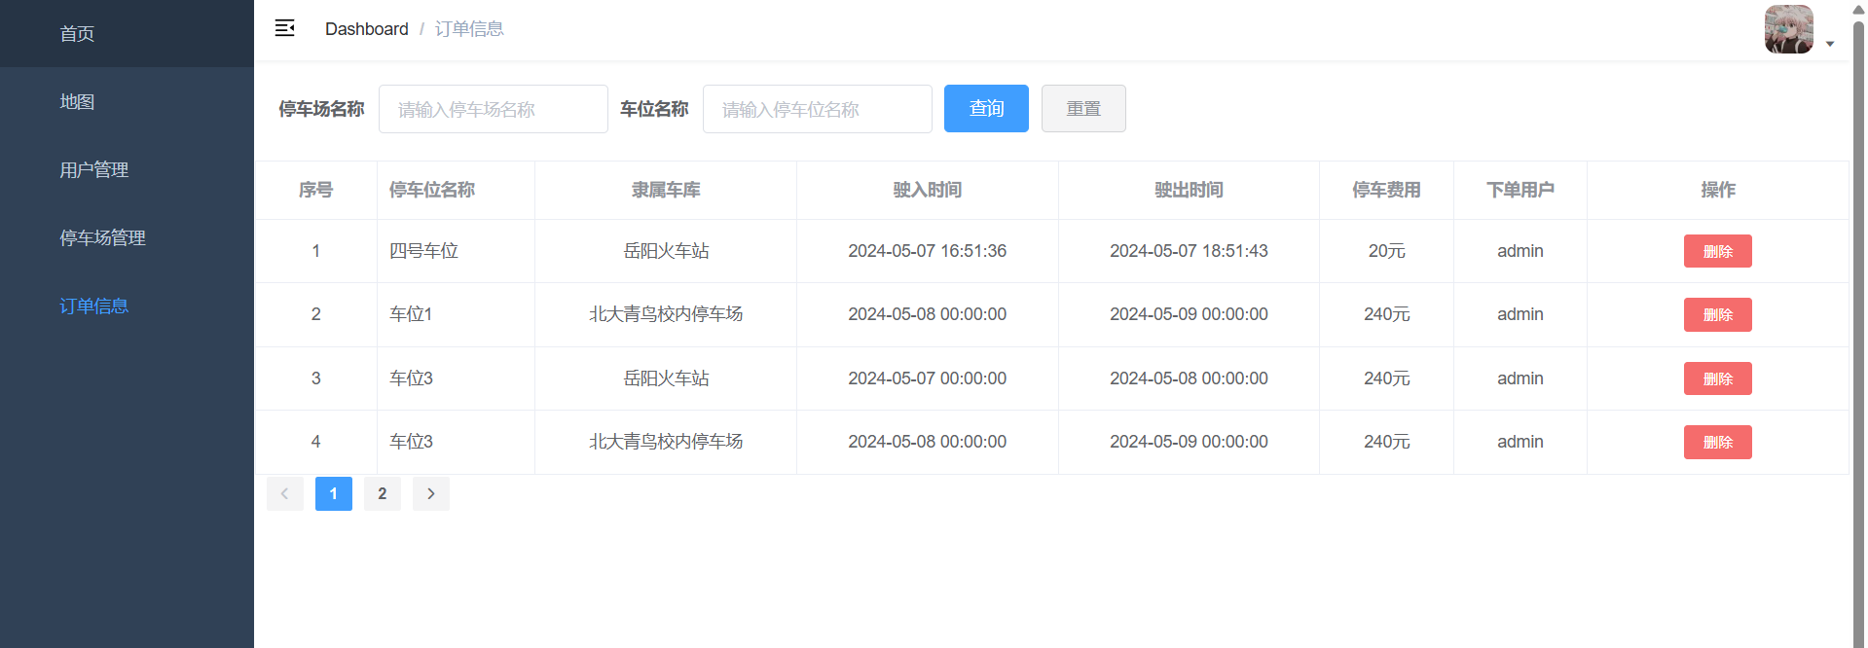Delete order number 3 at 岳阳火车站

point(1718,378)
